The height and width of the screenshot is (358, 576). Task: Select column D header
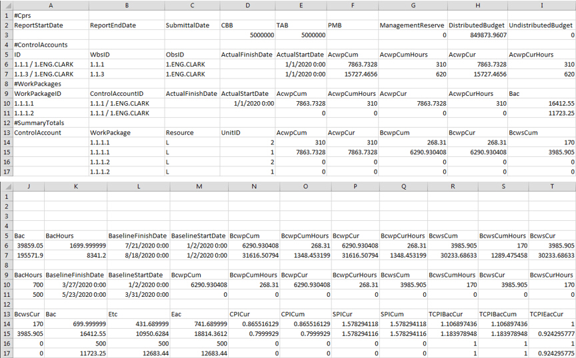pos(247,5)
